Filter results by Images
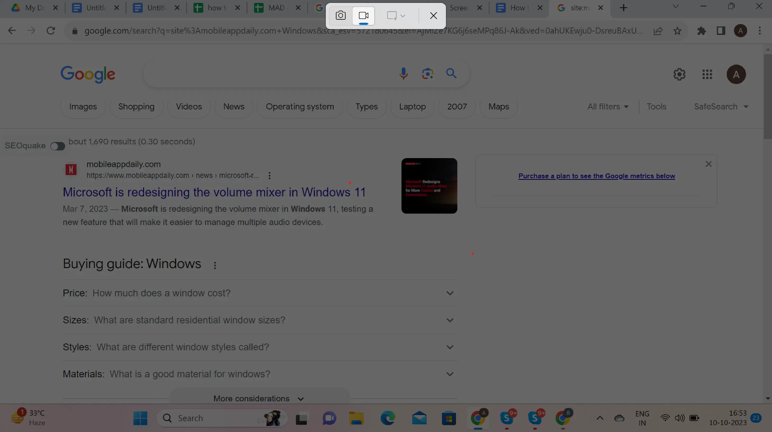 (83, 107)
